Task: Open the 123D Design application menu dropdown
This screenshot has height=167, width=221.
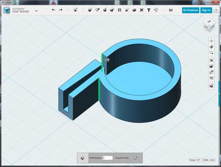Action: pos(36,11)
